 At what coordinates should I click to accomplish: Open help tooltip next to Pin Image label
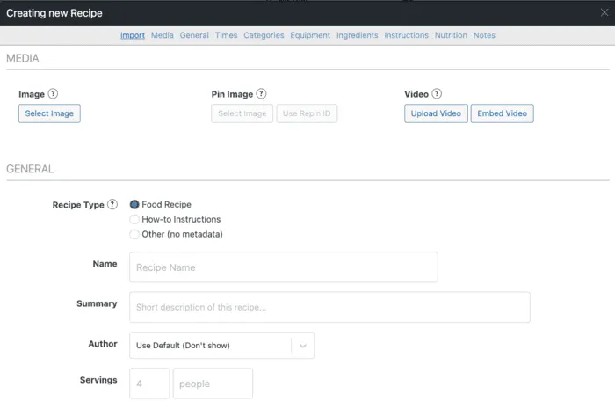261,94
